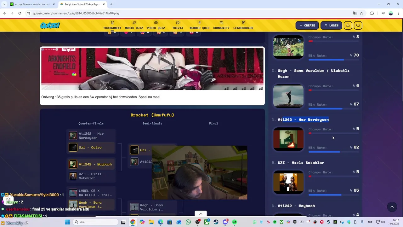
Task: Open the Chrome profile avatar
Action: [391, 13]
